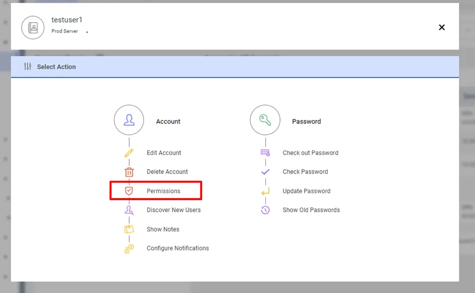
Task: Click the checkmark icon beside Check Password
Action: coord(265,172)
